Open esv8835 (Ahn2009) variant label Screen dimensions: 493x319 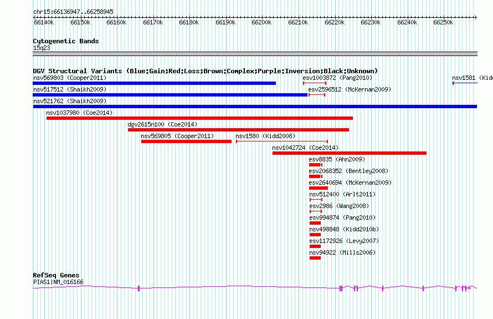(x=337, y=159)
